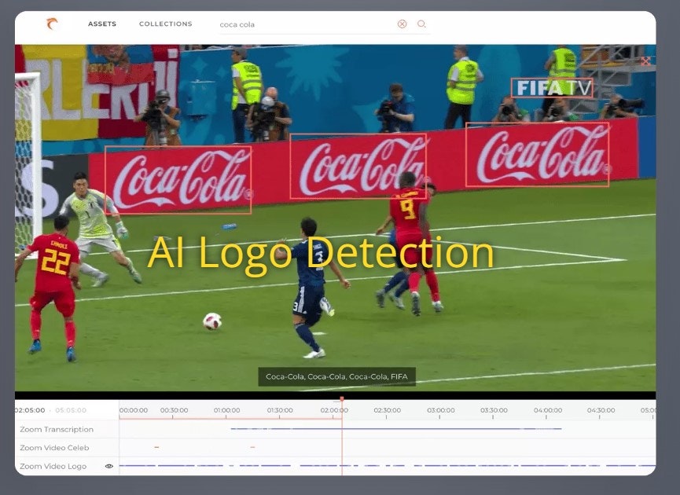The image size is (680, 495).
Task: Jump to 03:00:00 on the timeline ruler
Action: click(440, 410)
